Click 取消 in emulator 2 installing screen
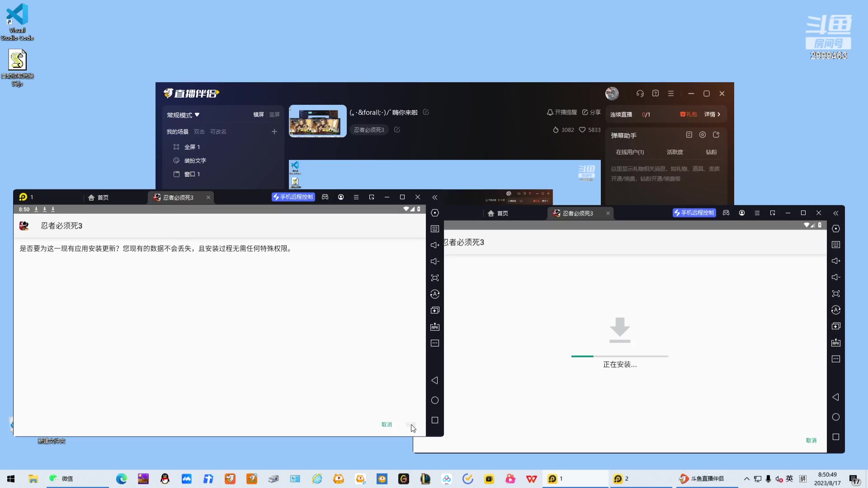The width and height of the screenshot is (868, 488). 811,441
